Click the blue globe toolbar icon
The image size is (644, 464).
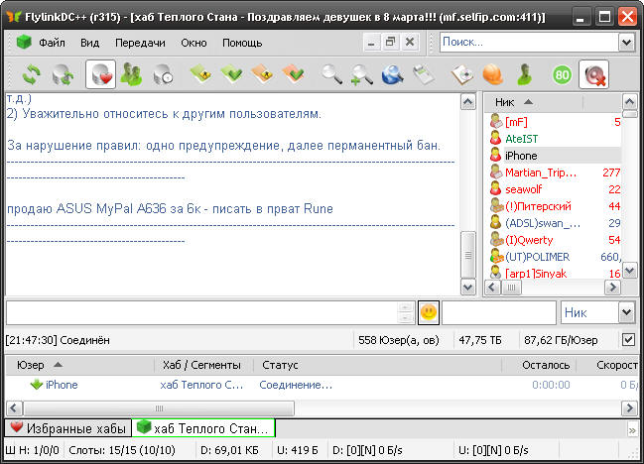[392, 74]
